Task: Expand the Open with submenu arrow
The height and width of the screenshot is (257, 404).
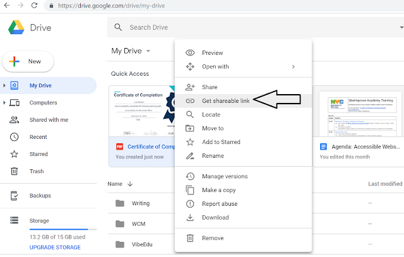Action: (293, 66)
